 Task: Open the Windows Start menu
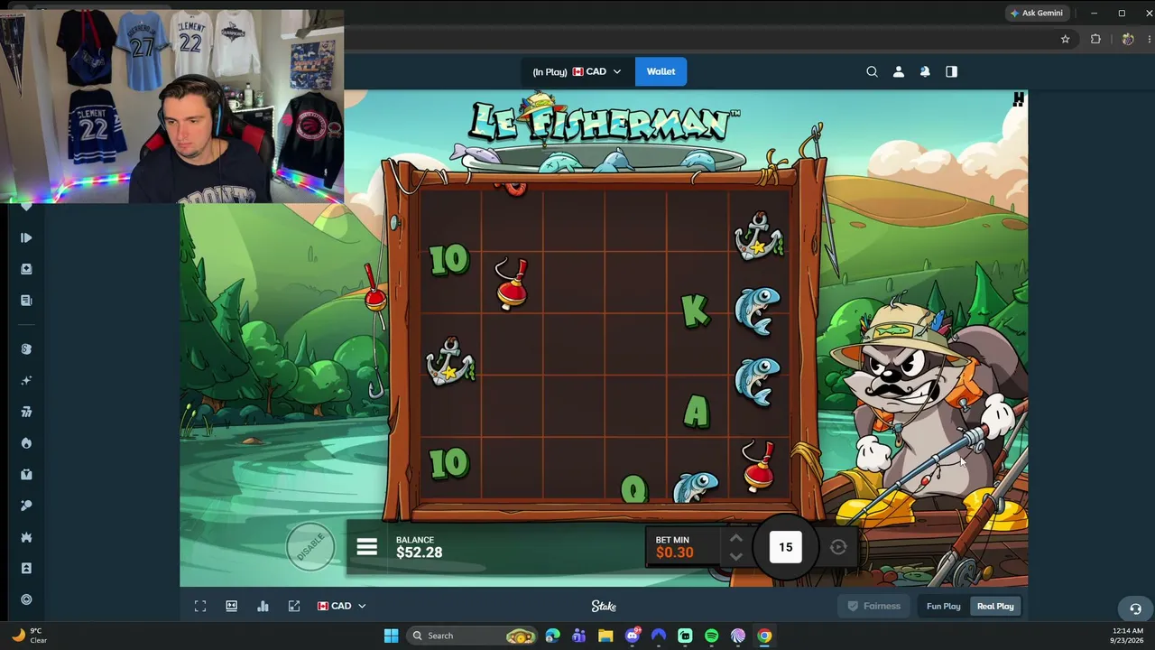point(391,636)
